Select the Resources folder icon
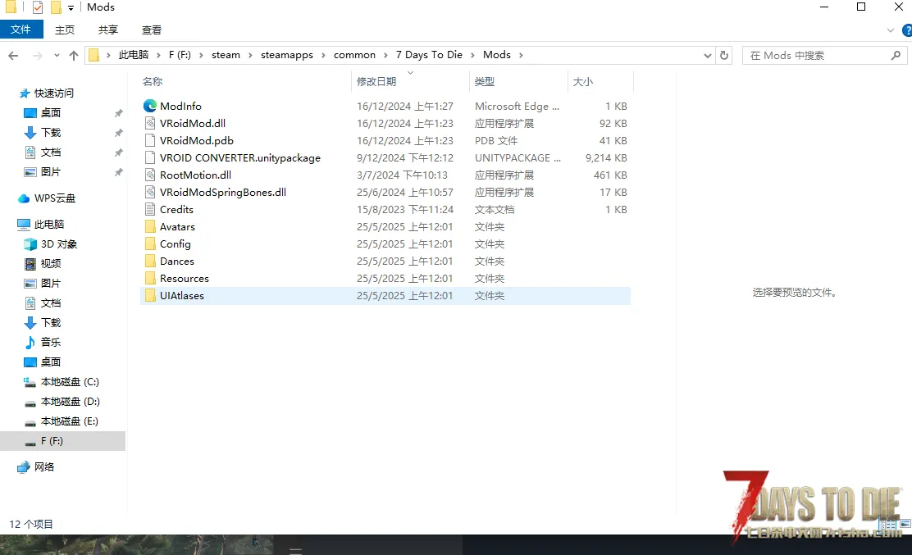912x555 pixels. pyautogui.click(x=150, y=279)
